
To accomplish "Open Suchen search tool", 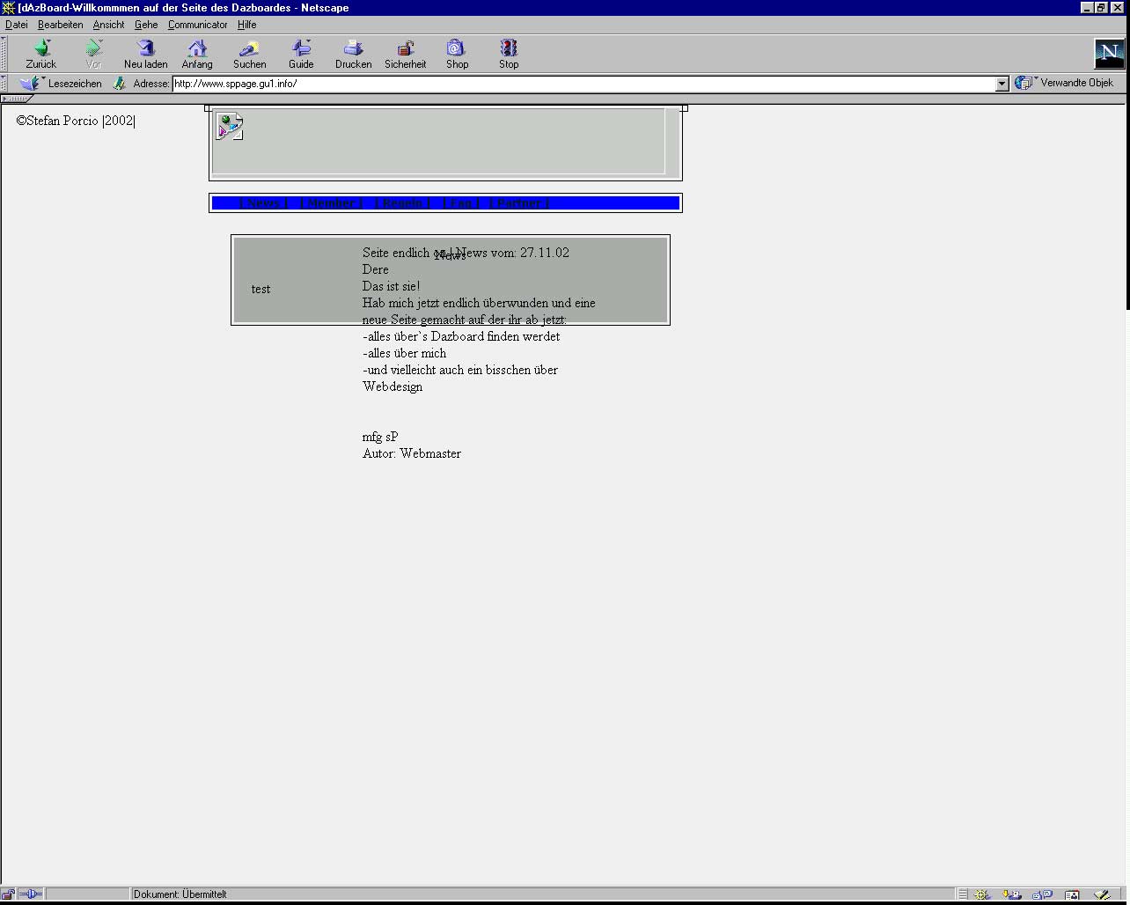I will [x=249, y=54].
